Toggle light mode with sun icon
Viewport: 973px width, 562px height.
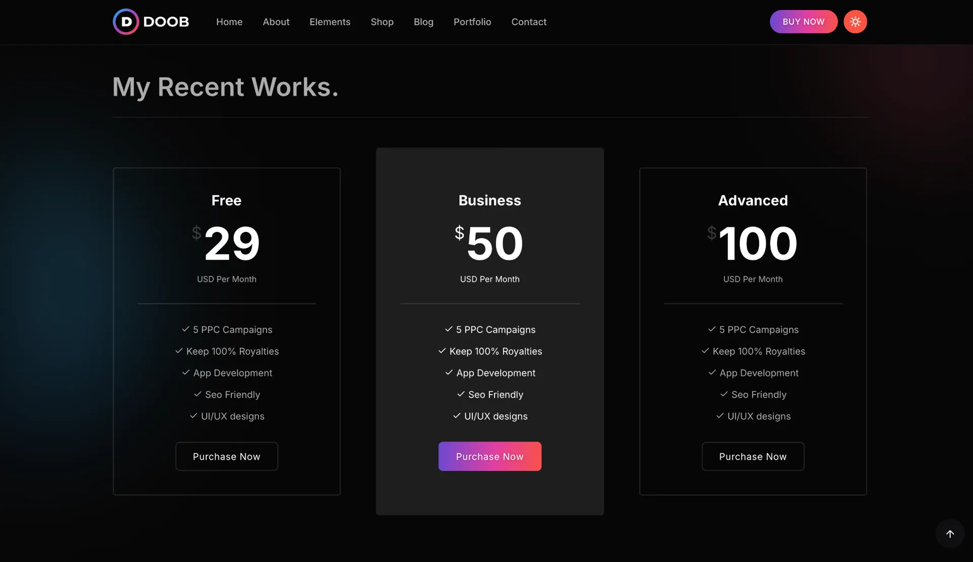pyautogui.click(x=855, y=22)
